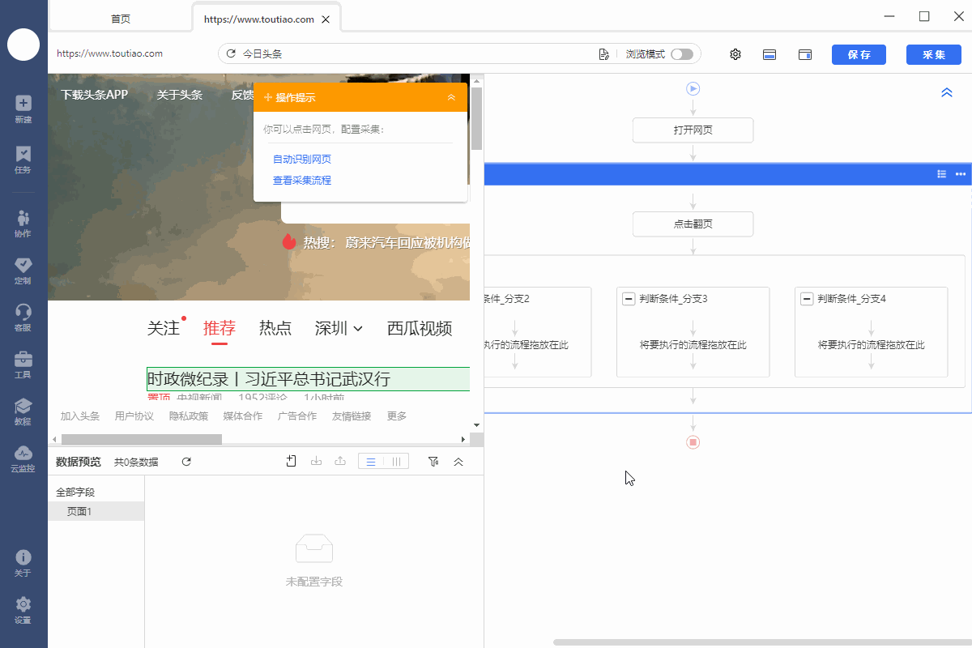The height and width of the screenshot is (648, 972).
Task: Click the refresh icon in data preview
Action: click(186, 462)
